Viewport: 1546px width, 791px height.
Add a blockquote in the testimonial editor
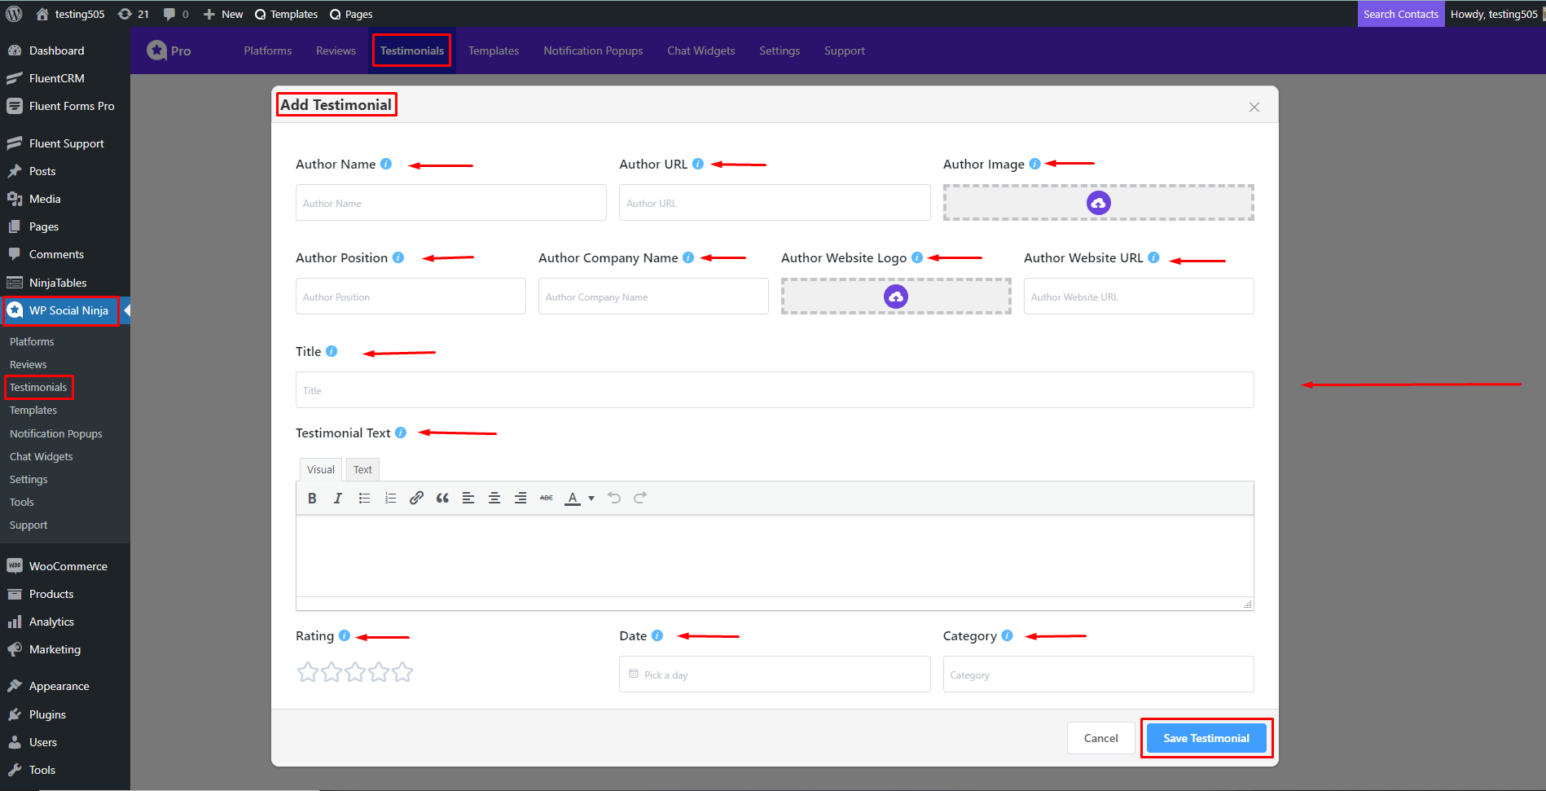442,498
